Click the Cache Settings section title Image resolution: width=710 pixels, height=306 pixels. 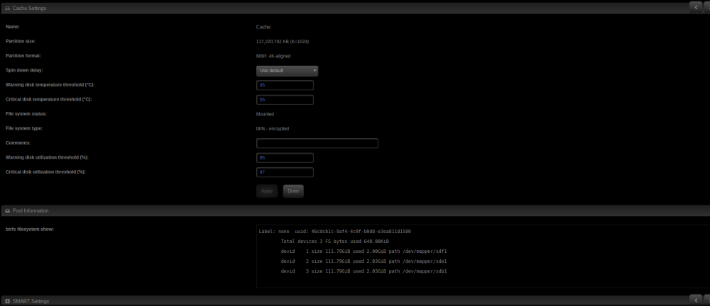click(29, 8)
